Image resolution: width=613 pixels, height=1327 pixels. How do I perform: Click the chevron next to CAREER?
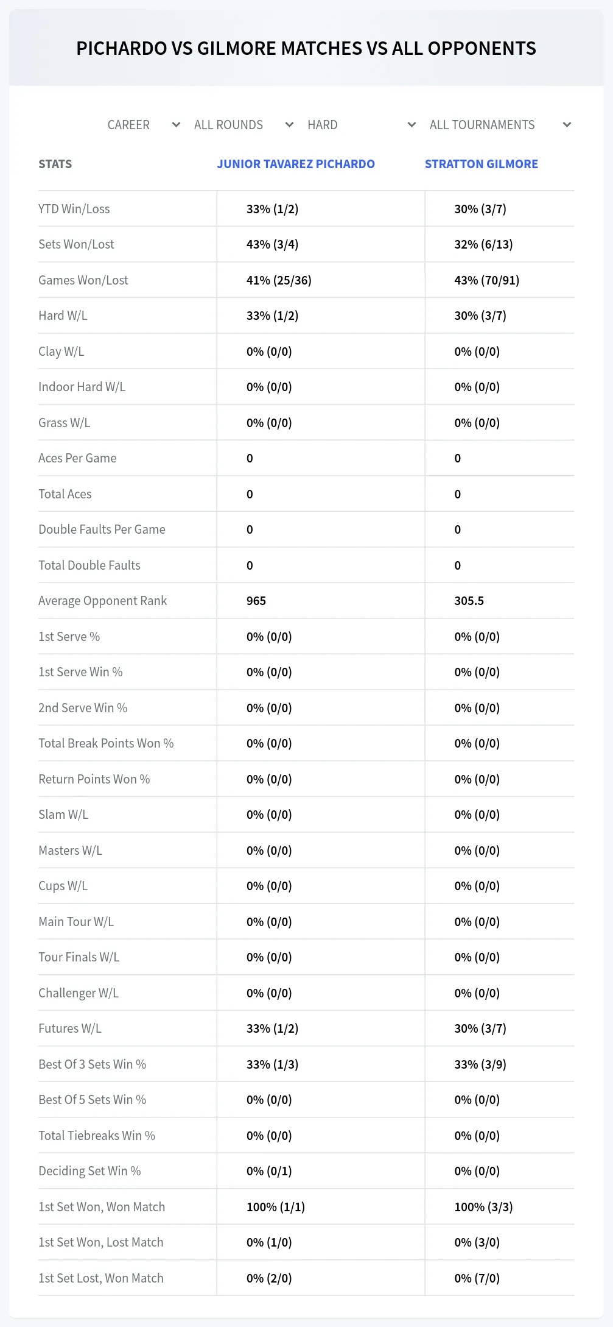click(176, 125)
